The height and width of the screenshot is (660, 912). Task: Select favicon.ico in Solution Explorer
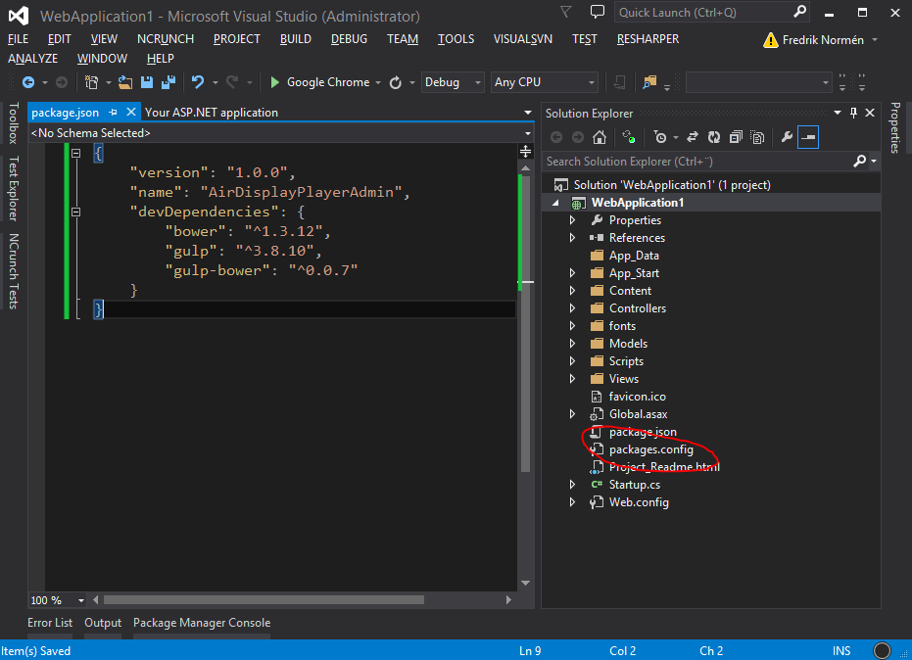(x=637, y=397)
